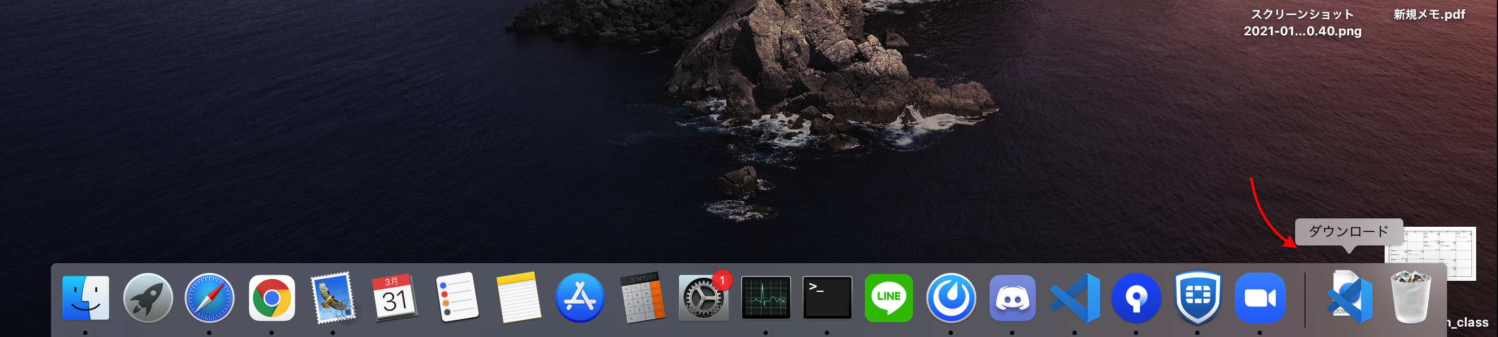Viewport: 1498px width, 337px height.
Task: Open the Trash in the Dock
Action: [1410, 298]
